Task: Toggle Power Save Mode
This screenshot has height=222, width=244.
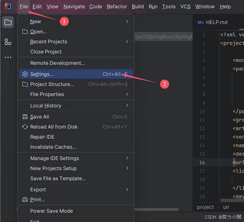Action: [x=51, y=211]
